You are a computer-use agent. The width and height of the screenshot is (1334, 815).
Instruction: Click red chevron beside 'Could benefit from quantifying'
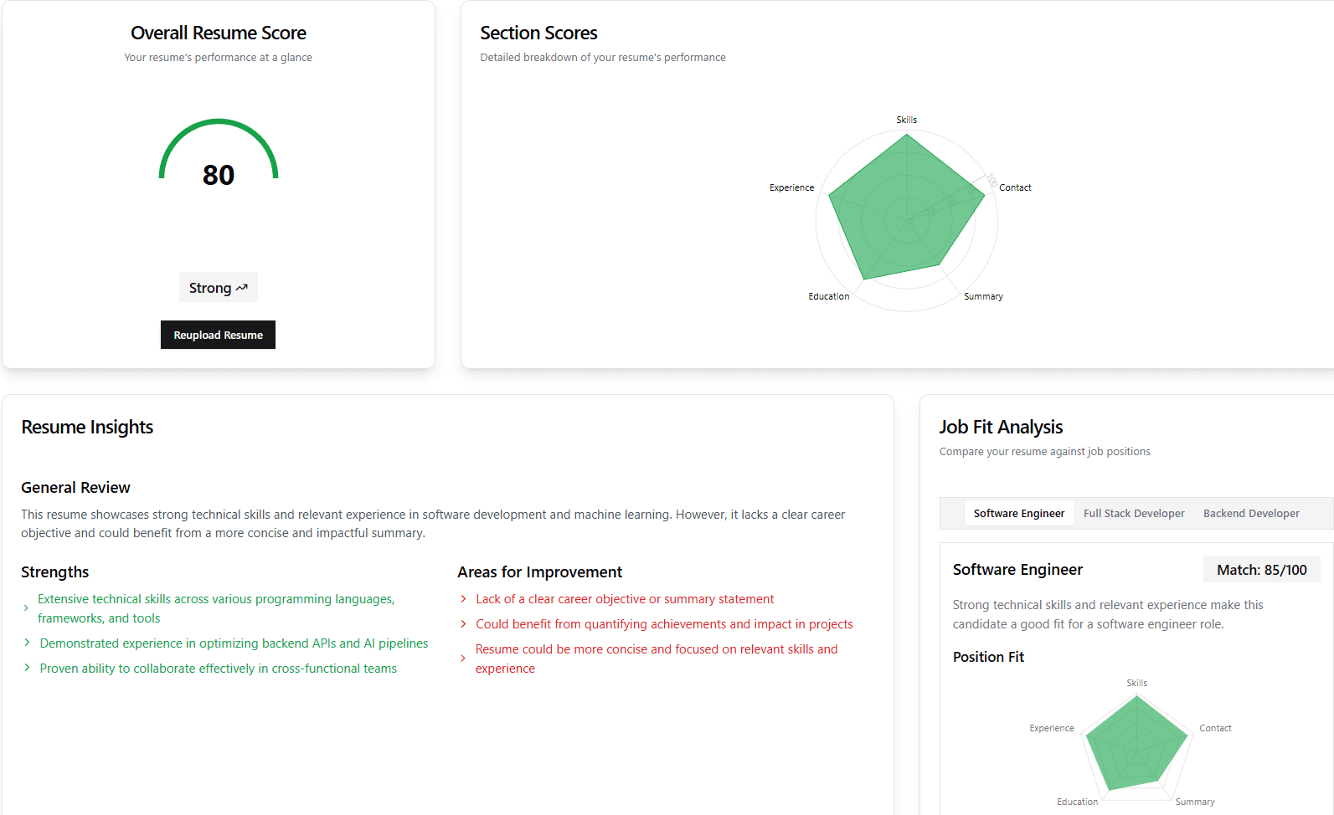463,624
